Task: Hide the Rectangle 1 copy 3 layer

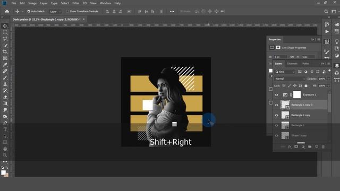Action: [x=276, y=105]
